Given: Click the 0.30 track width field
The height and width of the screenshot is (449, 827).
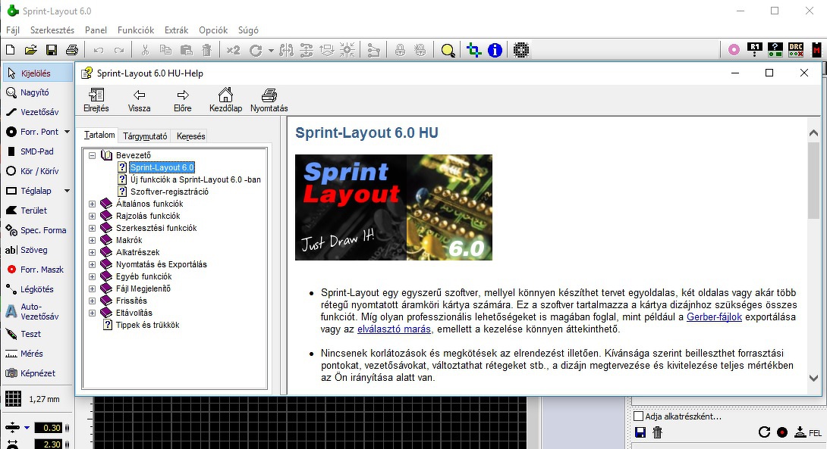Looking at the screenshot, I should click(x=49, y=428).
